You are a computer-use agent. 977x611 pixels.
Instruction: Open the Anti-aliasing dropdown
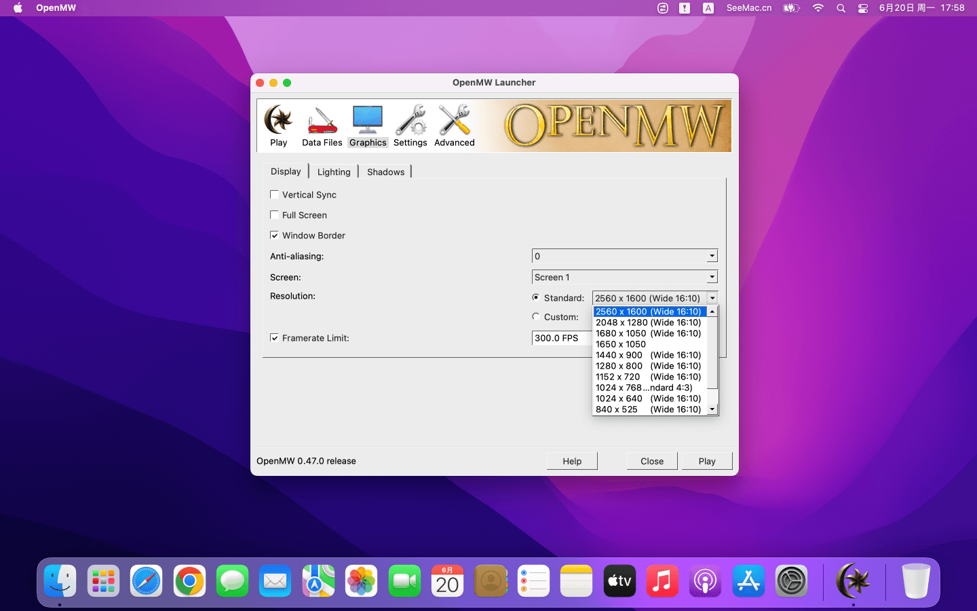coord(625,256)
